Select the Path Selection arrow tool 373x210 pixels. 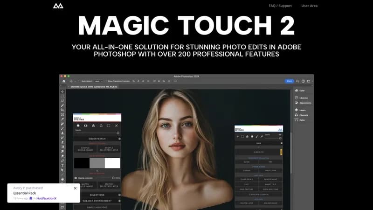[x=62, y=170]
